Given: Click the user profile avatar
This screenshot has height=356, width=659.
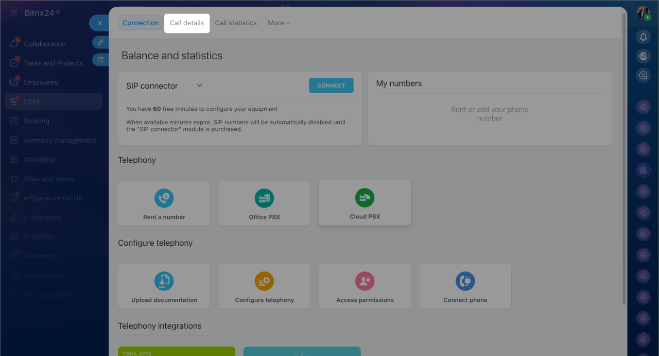Looking at the screenshot, I should [x=643, y=13].
